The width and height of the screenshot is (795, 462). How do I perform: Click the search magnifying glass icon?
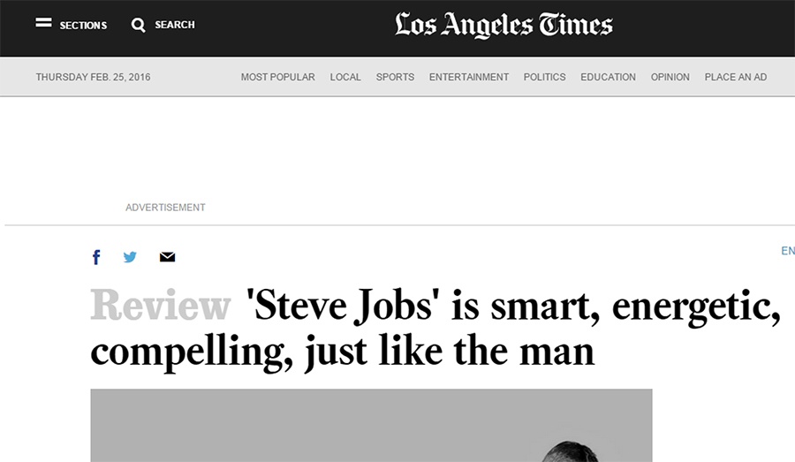[139, 25]
